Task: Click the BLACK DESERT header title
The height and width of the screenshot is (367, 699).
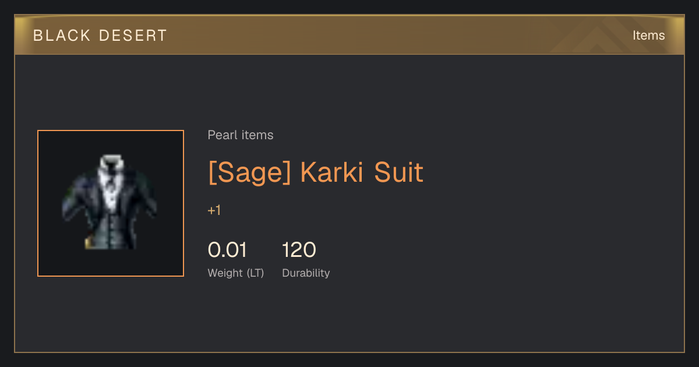Action: [x=100, y=36]
